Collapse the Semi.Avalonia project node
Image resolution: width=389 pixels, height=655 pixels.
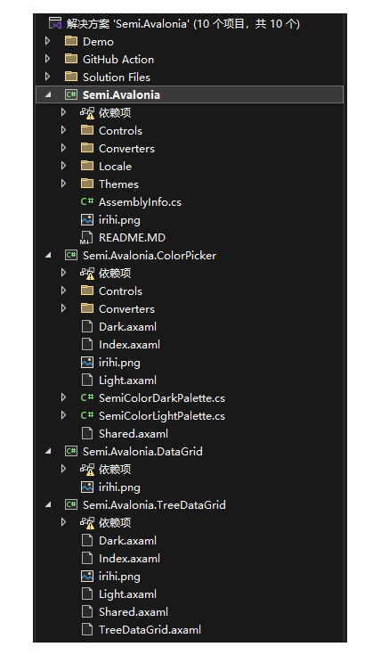48,94
